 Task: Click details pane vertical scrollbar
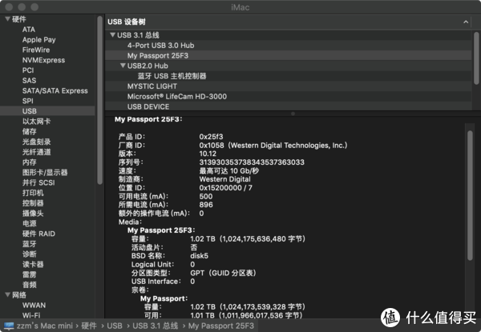(470, 195)
